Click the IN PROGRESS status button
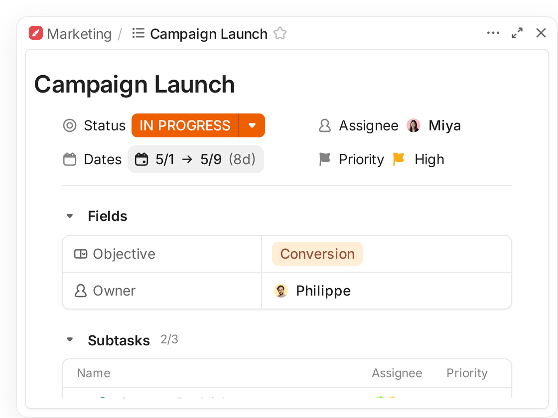558x418 pixels. pyautogui.click(x=185, y=125)
